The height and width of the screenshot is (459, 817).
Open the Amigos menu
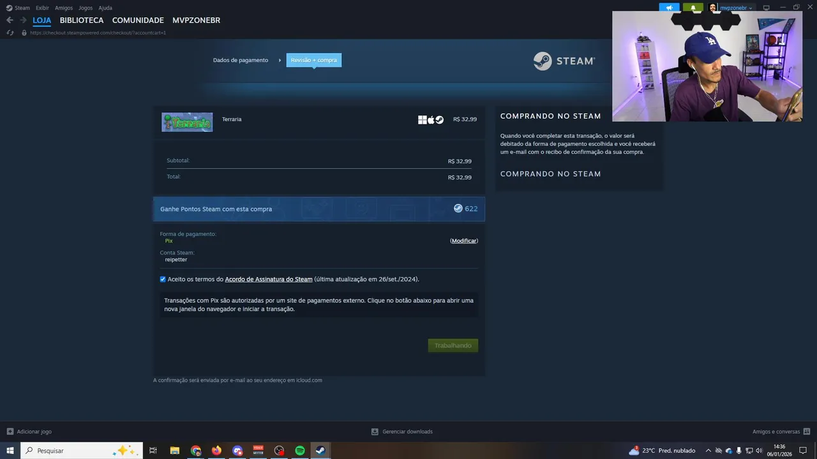click(x=64, y=8)
